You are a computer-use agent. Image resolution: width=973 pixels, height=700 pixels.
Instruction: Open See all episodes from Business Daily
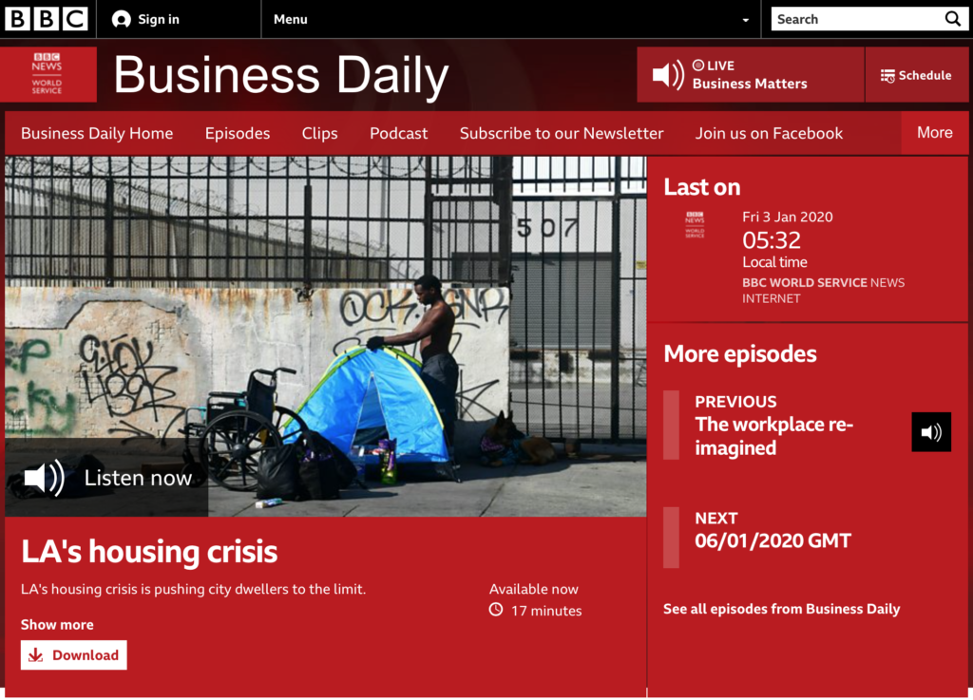(781, 610)
